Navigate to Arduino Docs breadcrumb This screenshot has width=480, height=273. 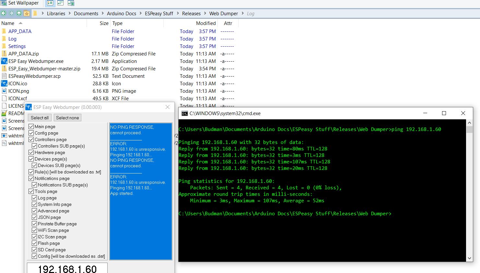click(122, 13)
